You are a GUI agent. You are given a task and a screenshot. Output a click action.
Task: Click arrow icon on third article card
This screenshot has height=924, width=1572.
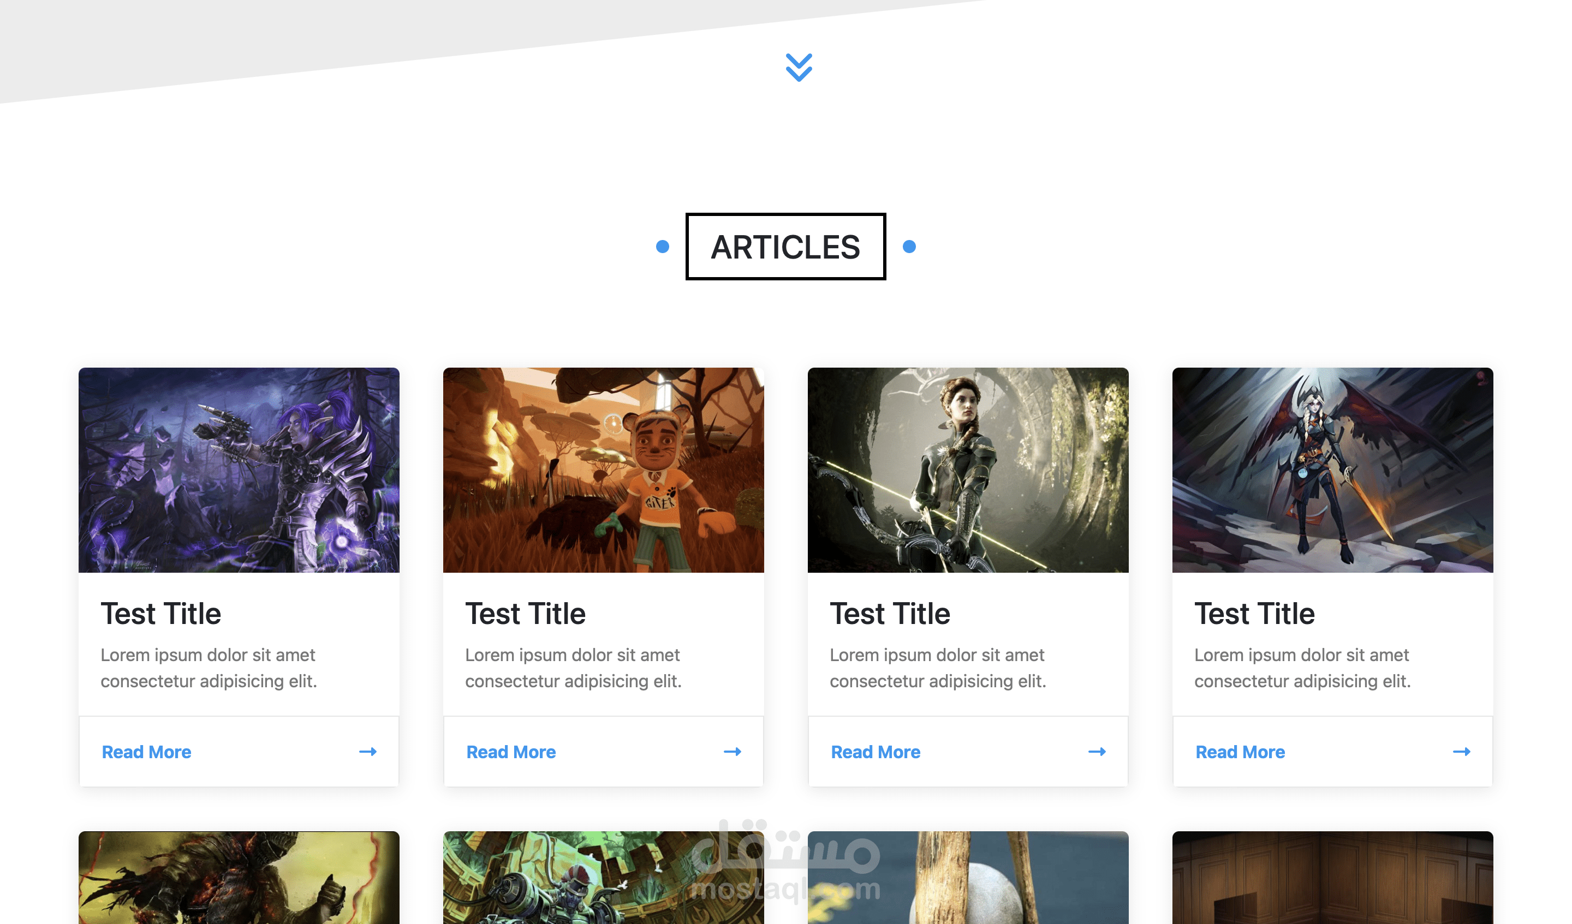pyautogui.click(x=1097, y=752)
